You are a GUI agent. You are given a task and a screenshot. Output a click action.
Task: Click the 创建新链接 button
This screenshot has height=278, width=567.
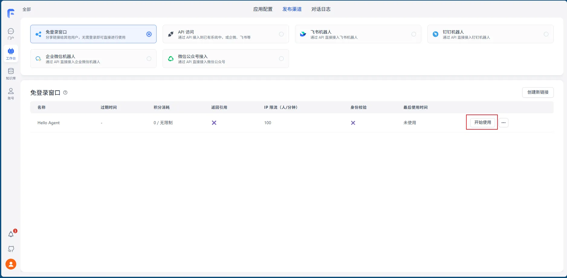click(538, 92)
